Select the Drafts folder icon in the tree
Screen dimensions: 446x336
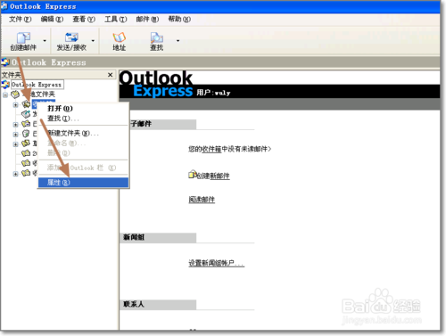click(26, 143)
